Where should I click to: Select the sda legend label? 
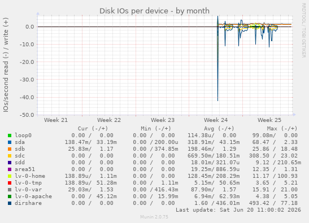[x=20, y=142]
